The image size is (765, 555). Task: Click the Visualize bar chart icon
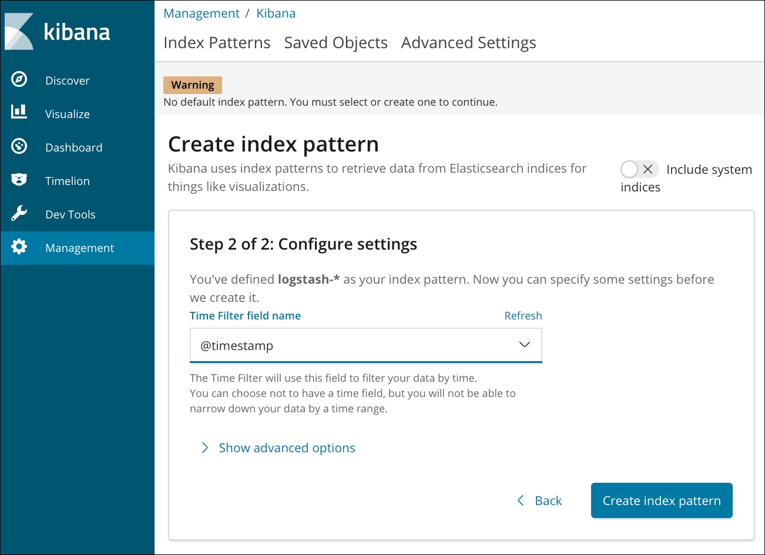tap(19, 112)
